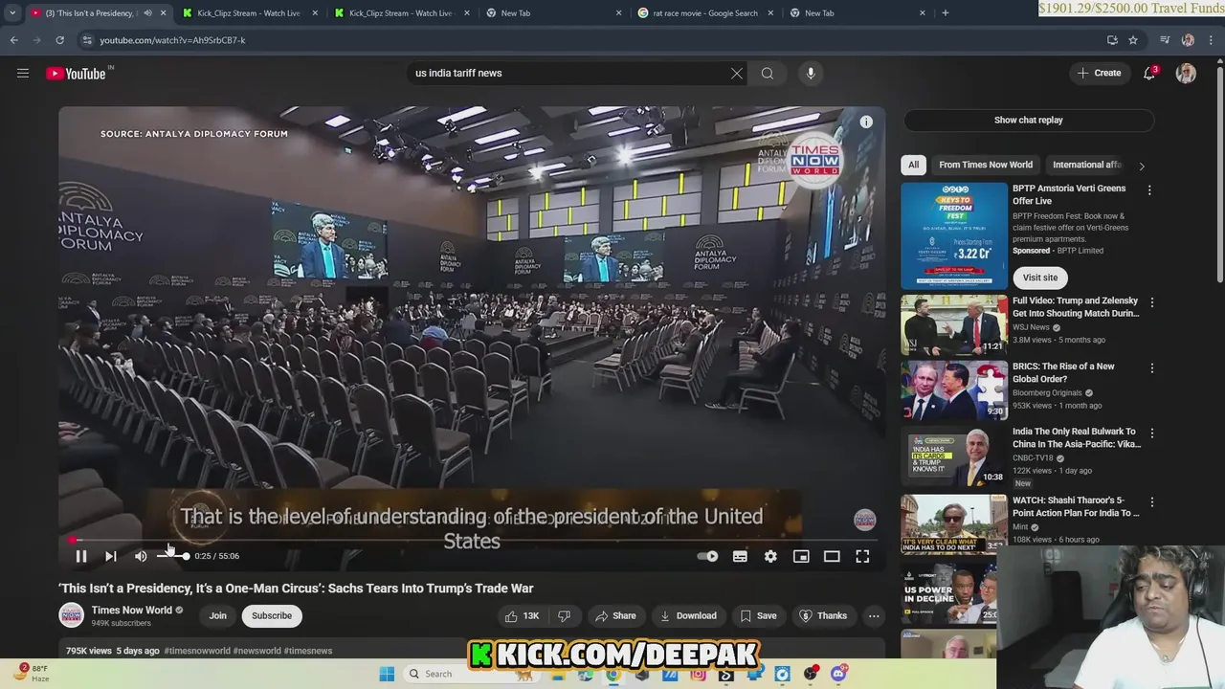The image size is (1225, 689).
Task: Open options for Shashi Tharoor video
Action: click(1151, 501)
